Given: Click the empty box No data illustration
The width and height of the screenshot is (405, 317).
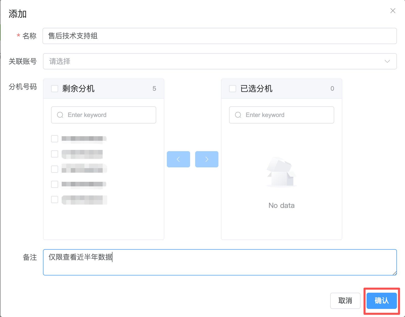Looking at the screenshot, I should (281, 172).
